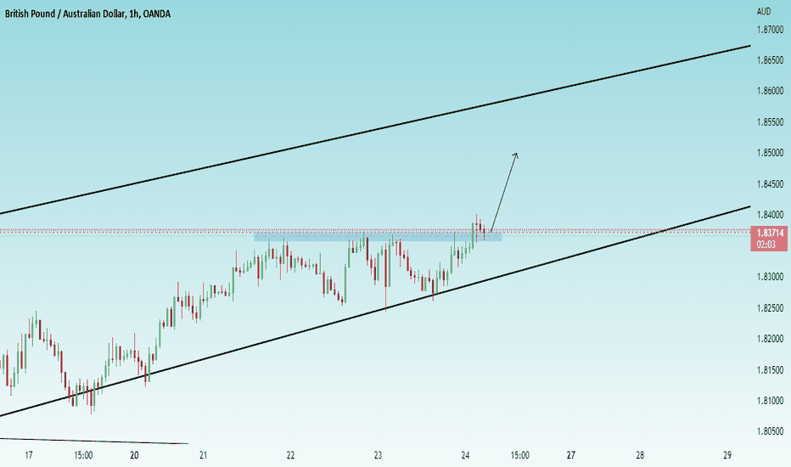Click the 1.85500 price axis label

click(x=771, y=122)
